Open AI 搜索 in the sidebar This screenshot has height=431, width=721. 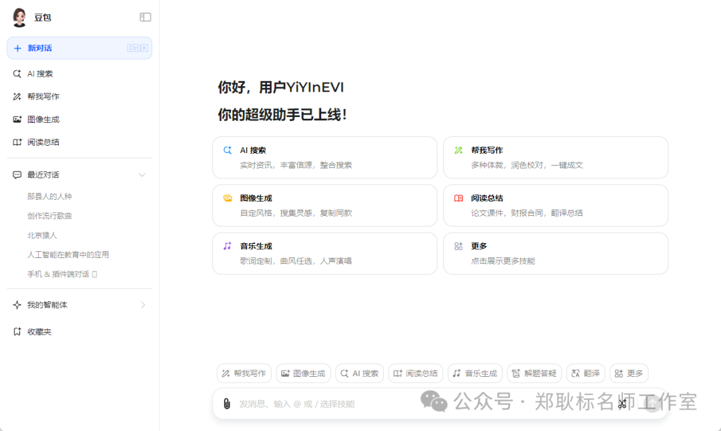(79, 74)
